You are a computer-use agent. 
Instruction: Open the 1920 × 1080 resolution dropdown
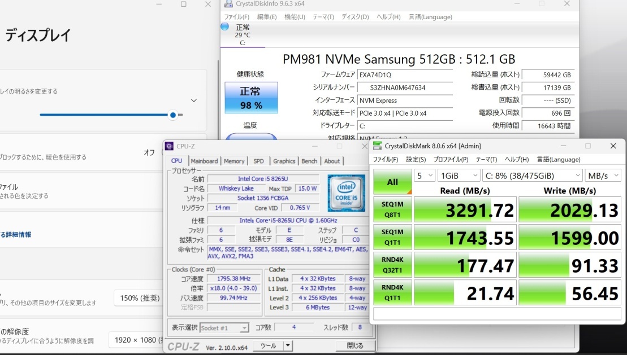pos(136,340)
